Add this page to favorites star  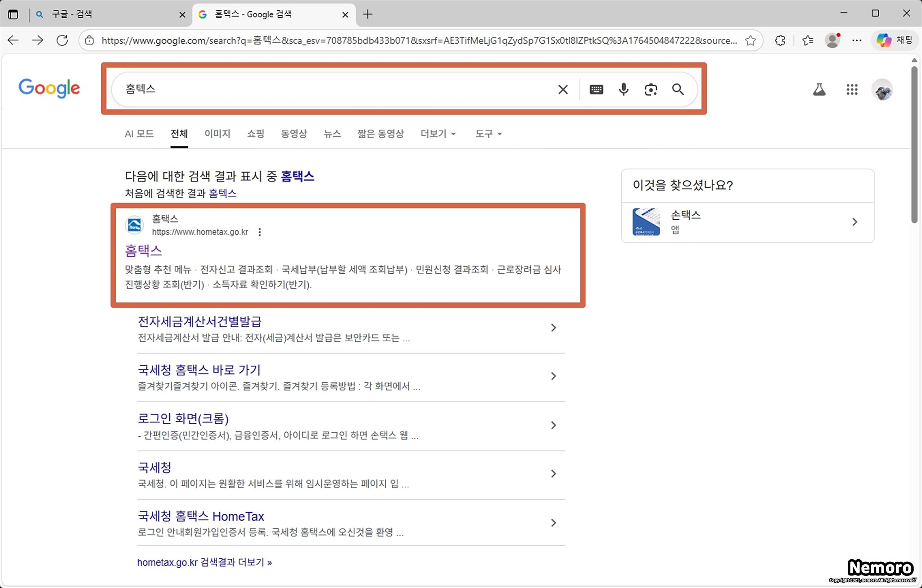click(750, 41)
